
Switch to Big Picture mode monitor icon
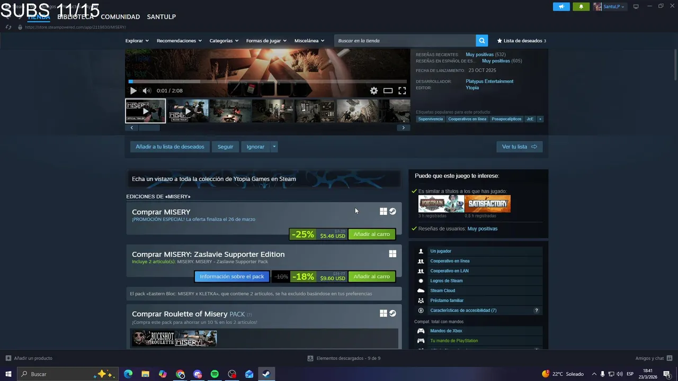pos(636,6)
